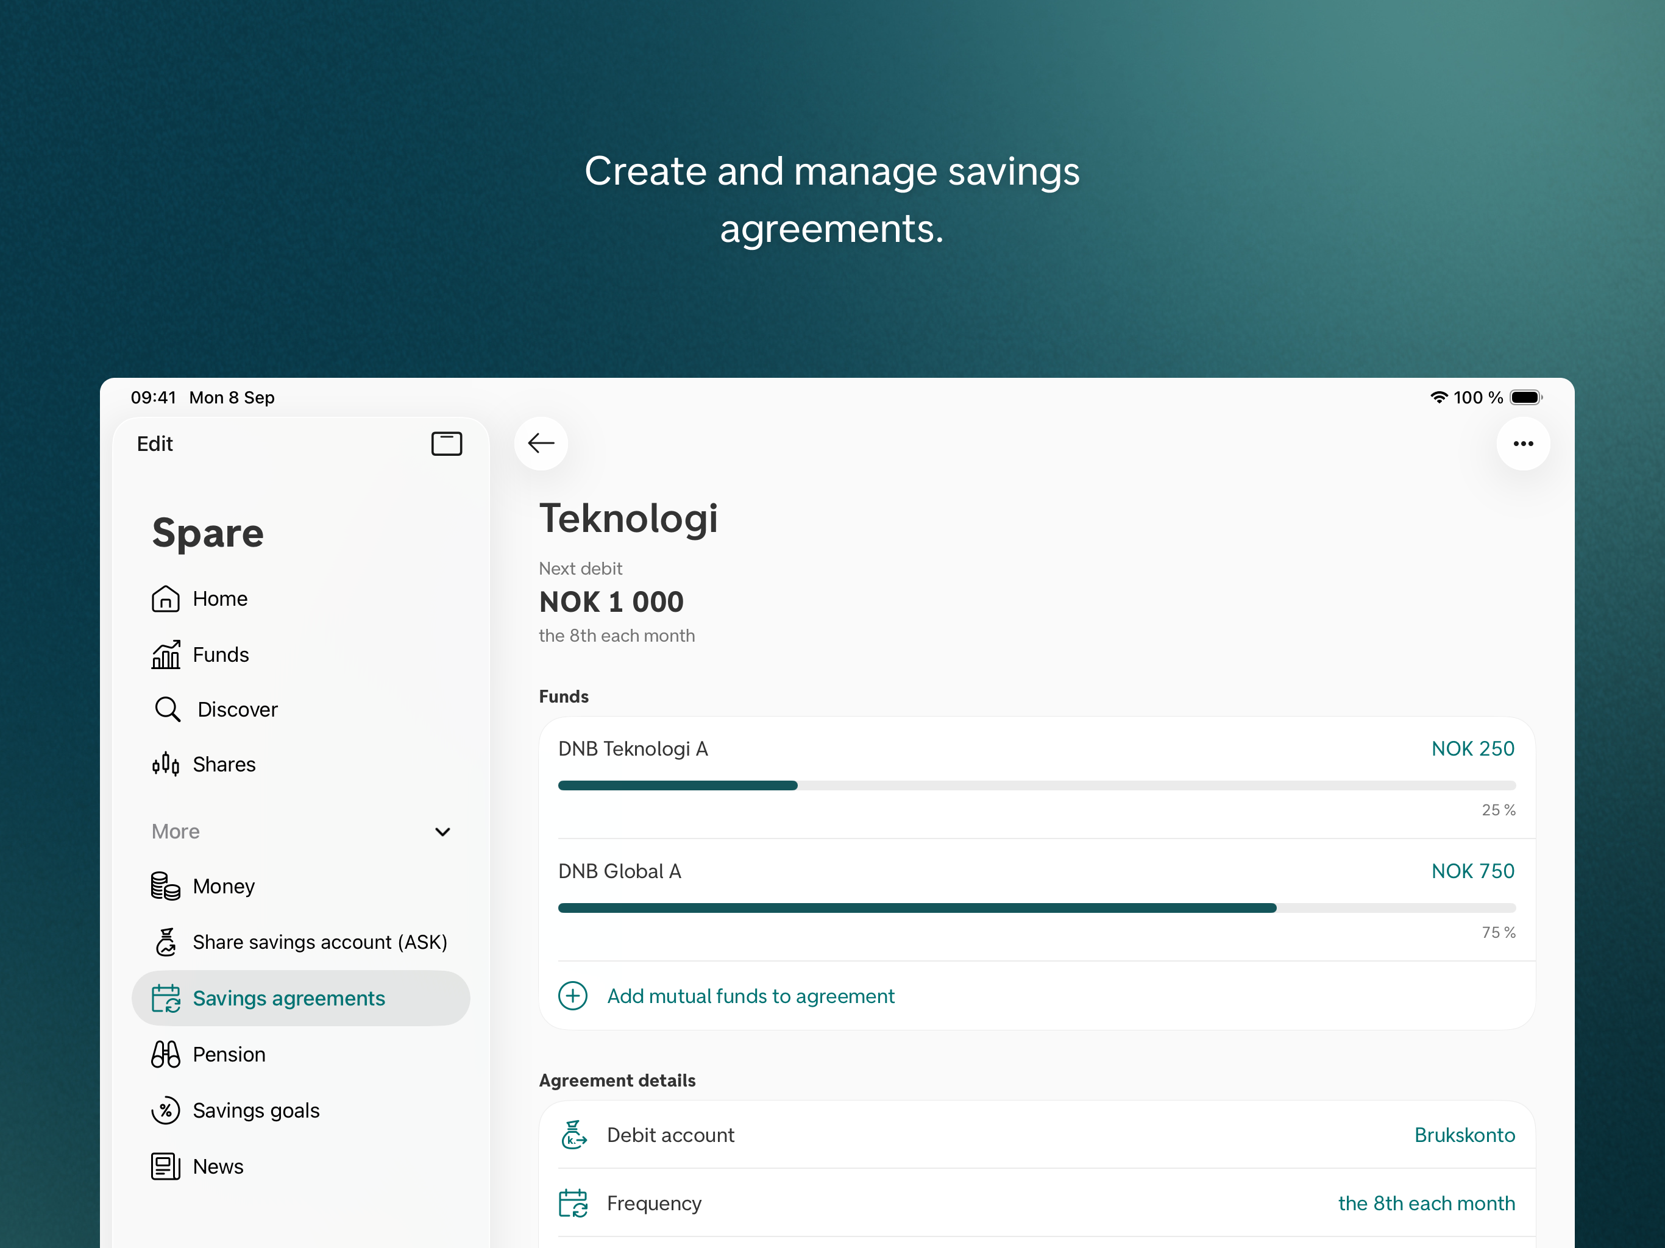
Task: Open Home in the sidebar
Action: tap(301, 598)
